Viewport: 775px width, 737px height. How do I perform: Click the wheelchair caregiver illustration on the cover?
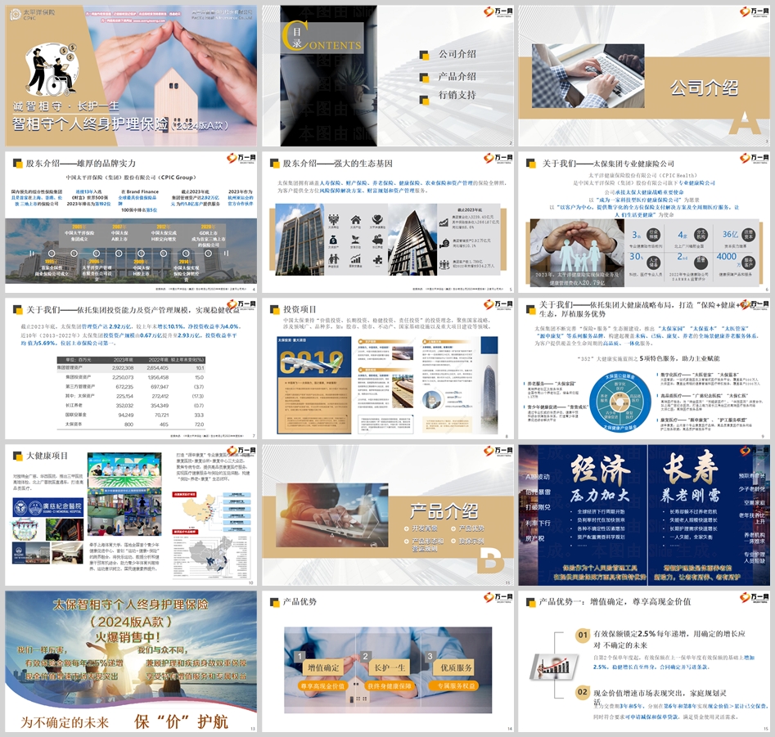[52, 70]
